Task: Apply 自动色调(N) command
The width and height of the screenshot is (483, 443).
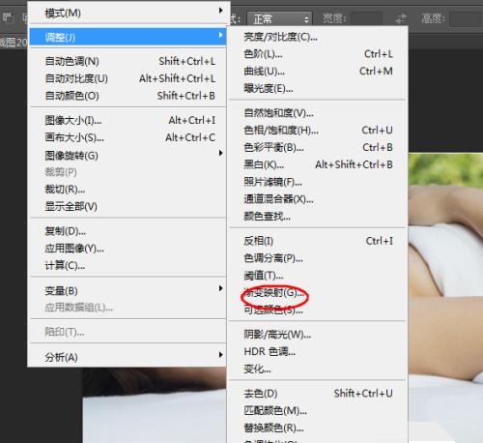Action: 128,61
